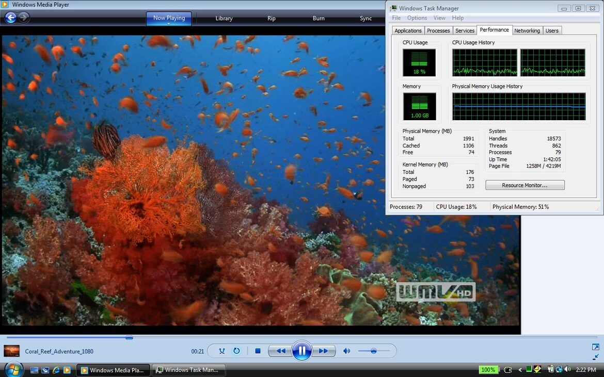Open the Rip tab
The width and height of the screenshot is (604, 377).
pyautogui.click(x=272, y=18)
